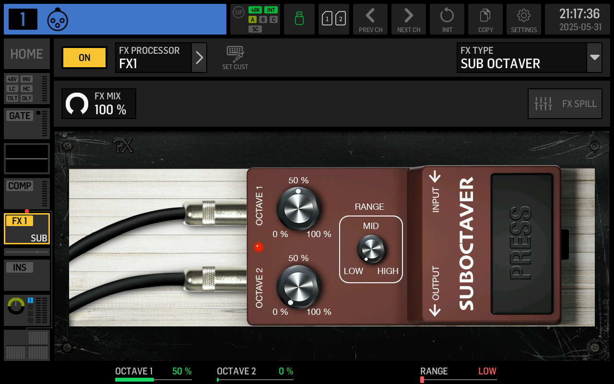Open the FX SPILL view
The width and height of the screenshot is (614, 384).
pyautogui.click(x=565, y=103)
